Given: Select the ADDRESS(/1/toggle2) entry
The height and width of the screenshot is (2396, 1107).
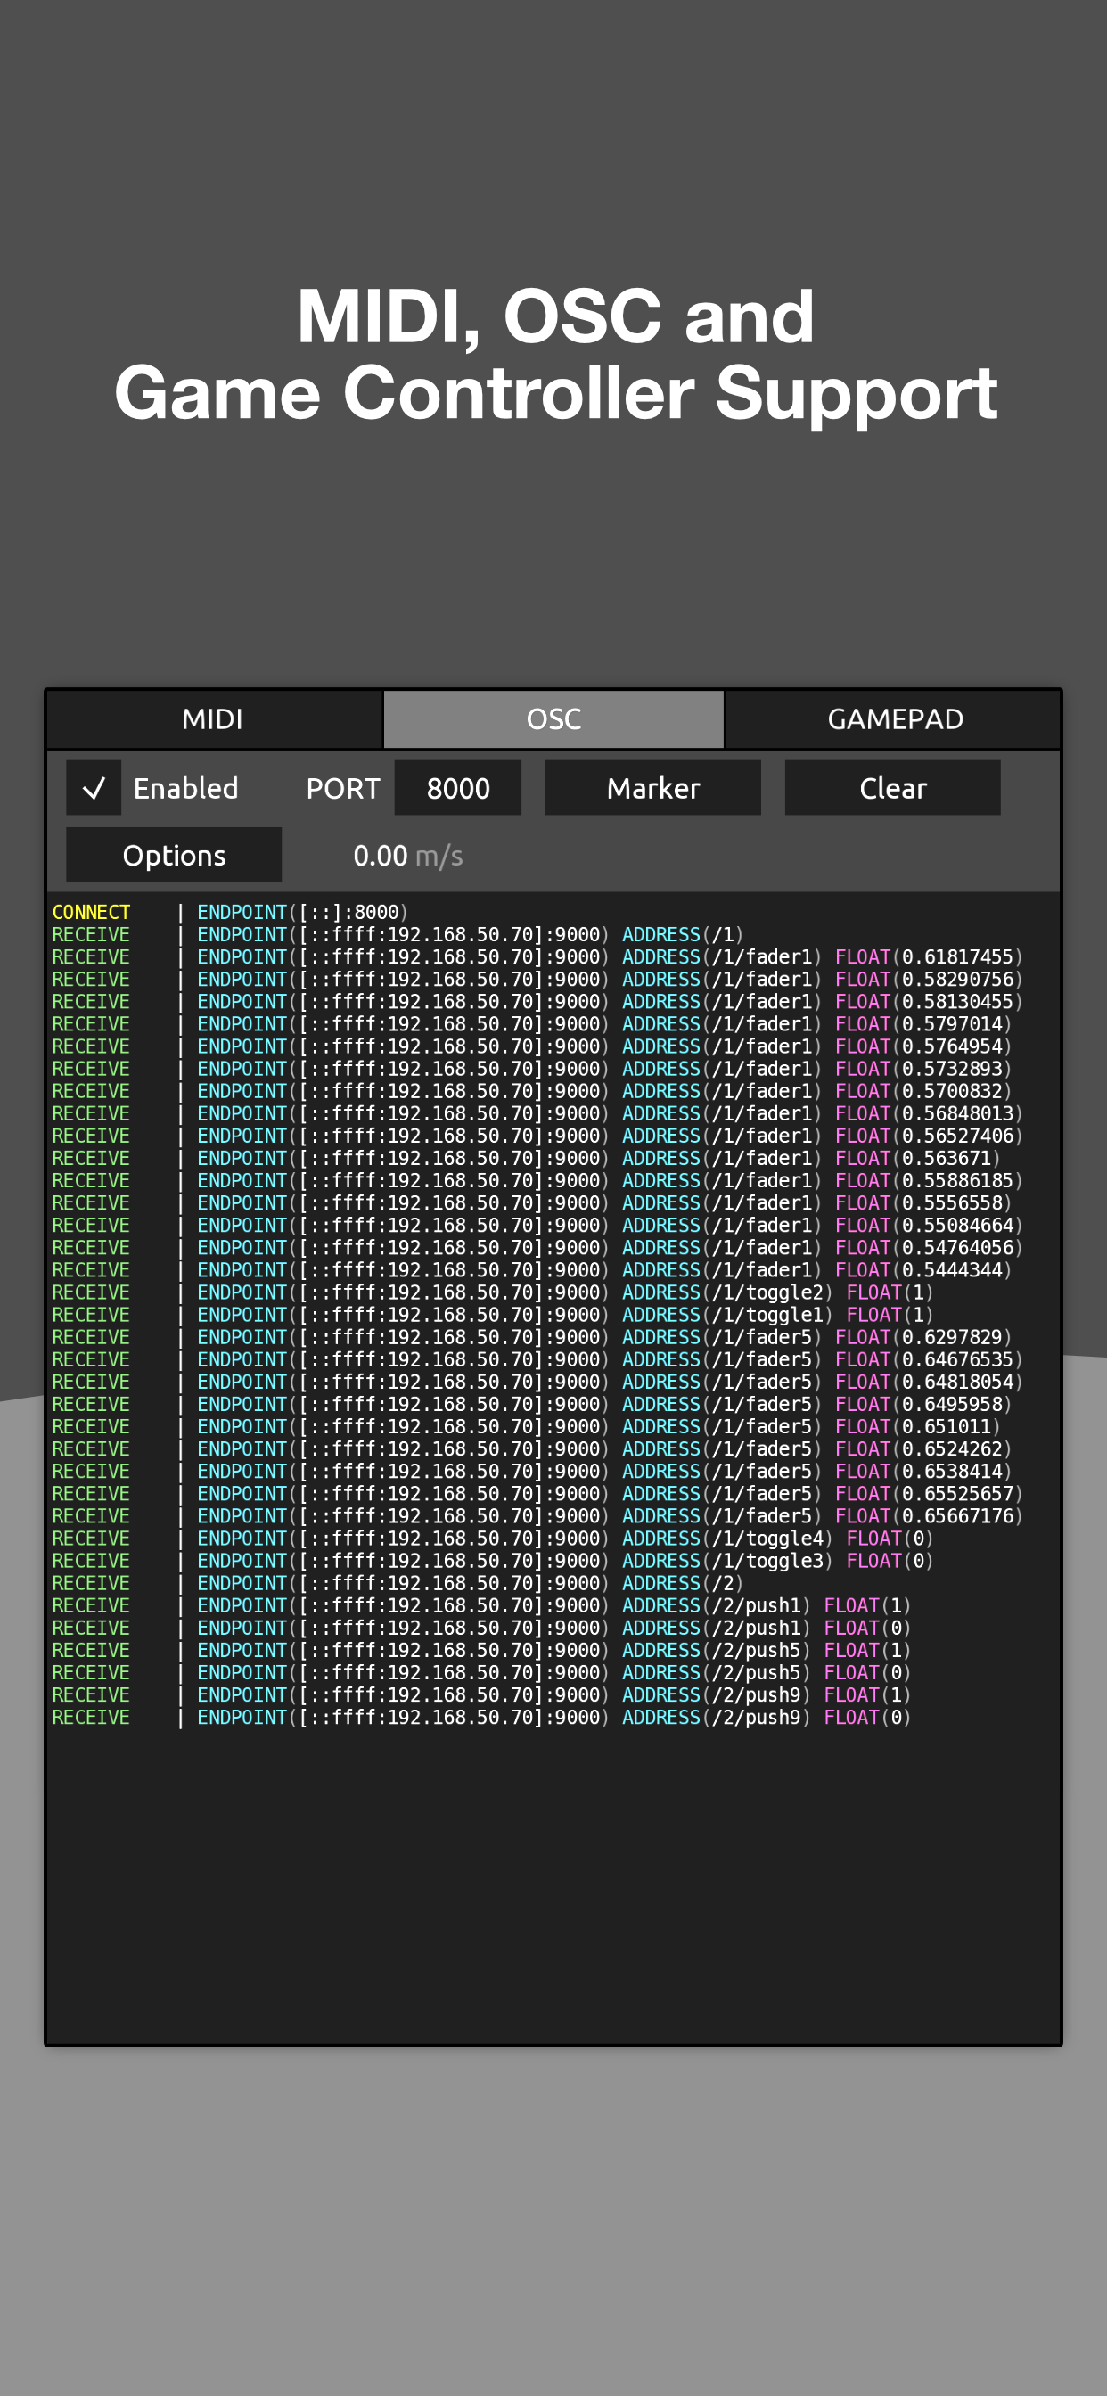Looking at the screenshot, I should 727,1292.
